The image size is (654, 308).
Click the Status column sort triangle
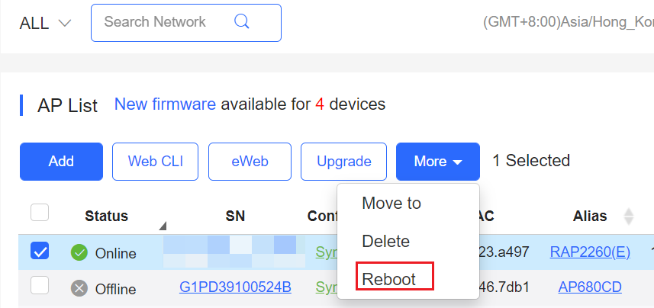coord(163,226)
